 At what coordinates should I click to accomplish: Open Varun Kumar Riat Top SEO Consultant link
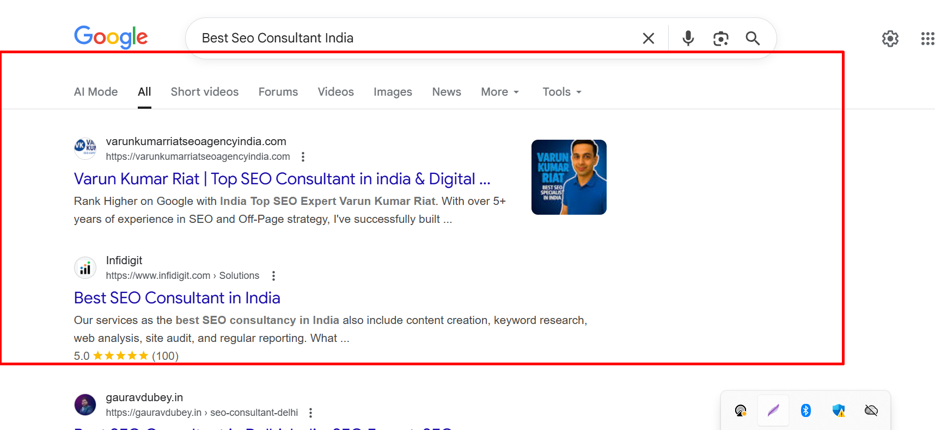coord(282,179)
